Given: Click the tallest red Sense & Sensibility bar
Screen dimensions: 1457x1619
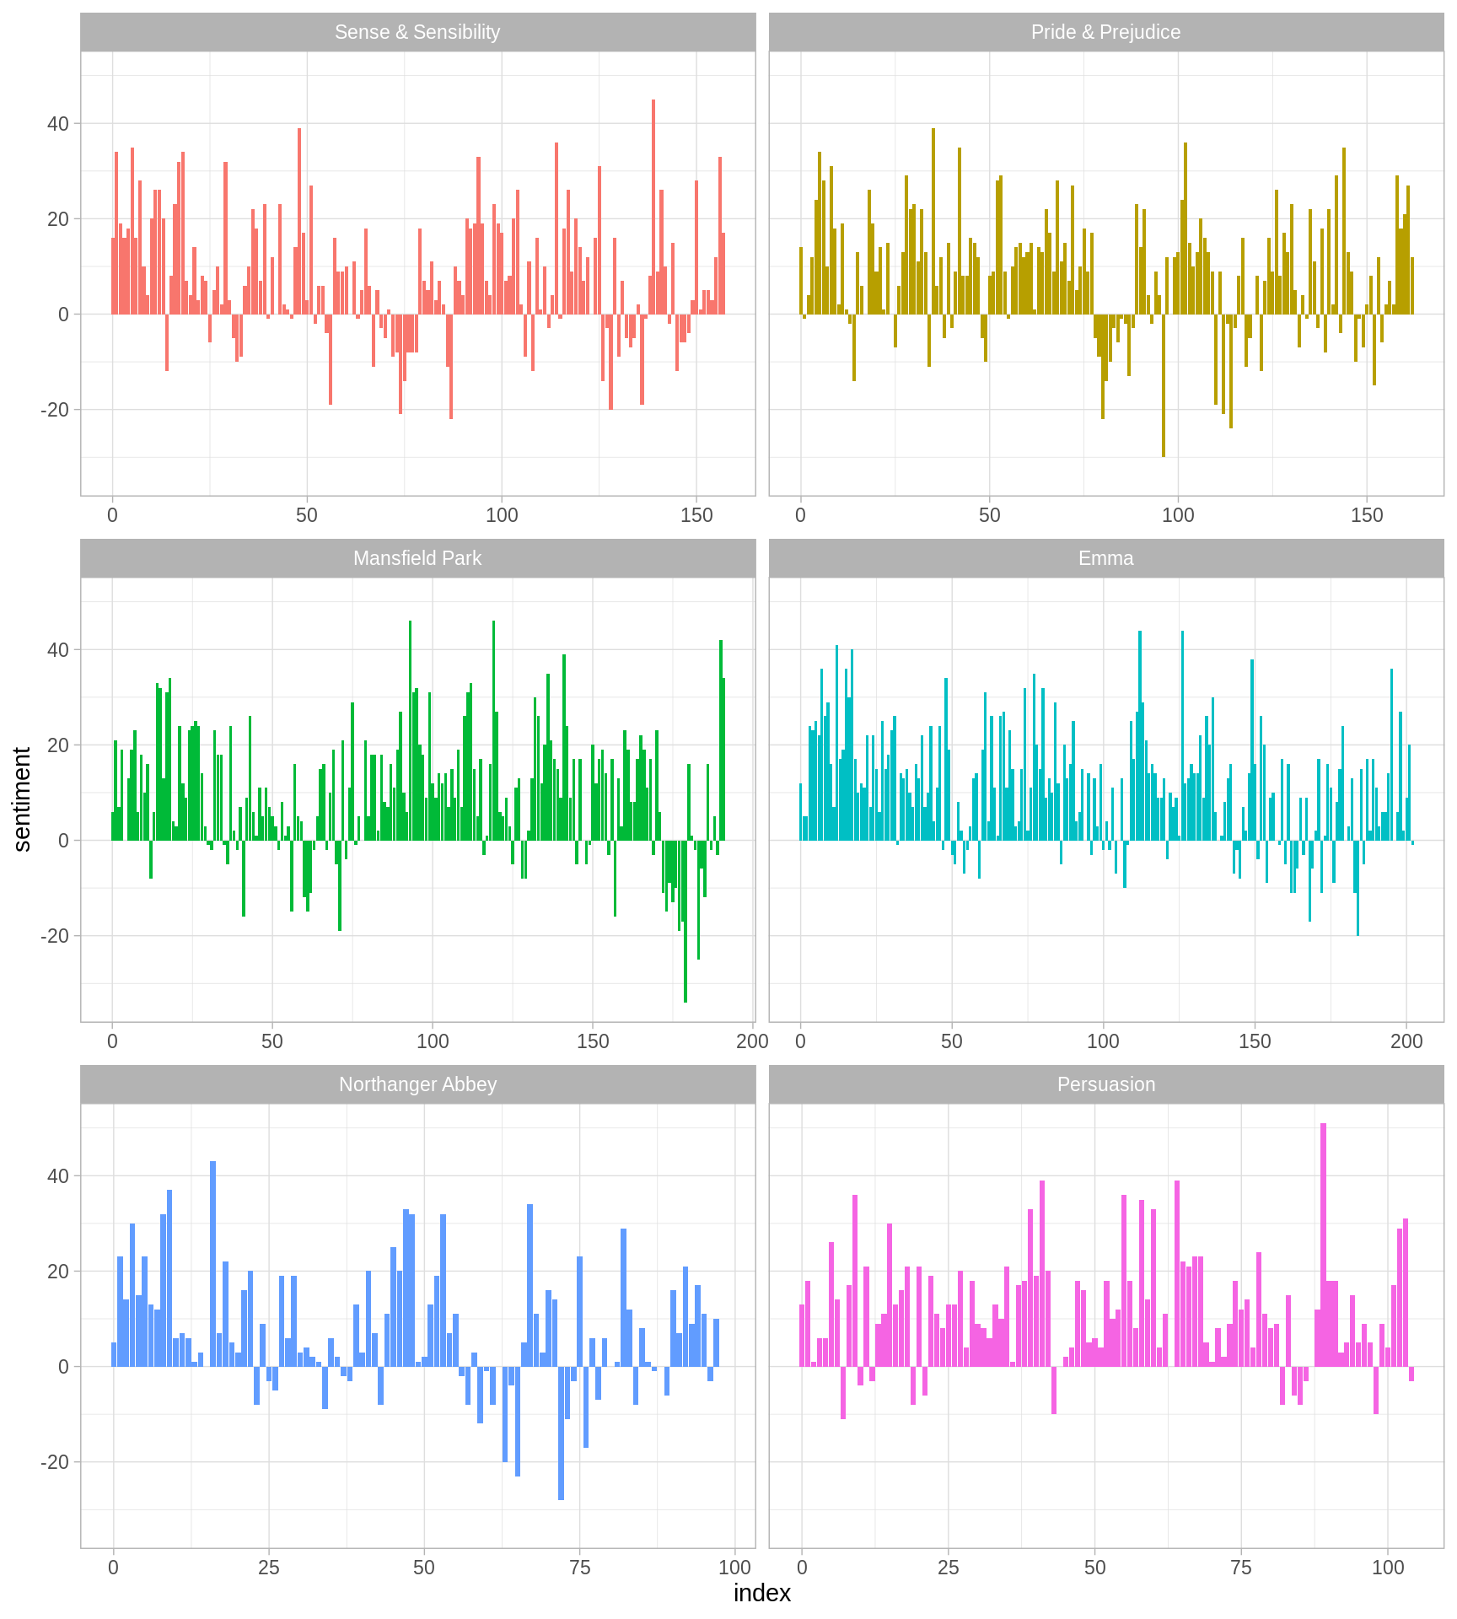Looking at the screenshot, I should (653, 207).
